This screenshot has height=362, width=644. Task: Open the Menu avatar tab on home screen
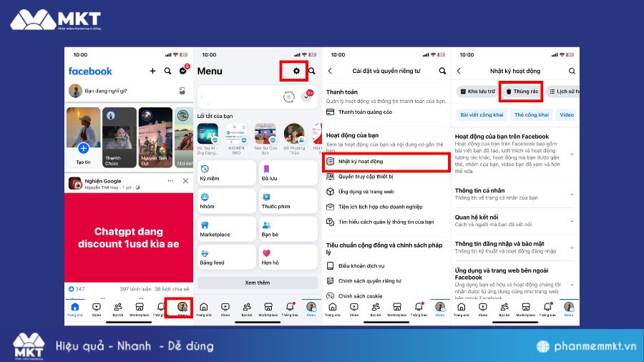182,308
